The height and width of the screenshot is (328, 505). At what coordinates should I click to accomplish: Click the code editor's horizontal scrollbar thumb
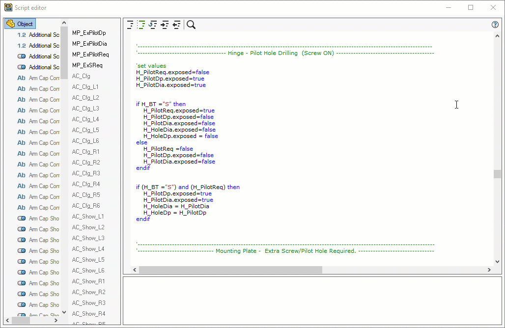click(x=230, y=270)
